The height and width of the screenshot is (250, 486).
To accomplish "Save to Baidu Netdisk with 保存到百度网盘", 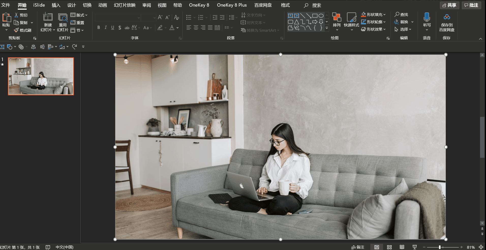I will click(447, 22).
